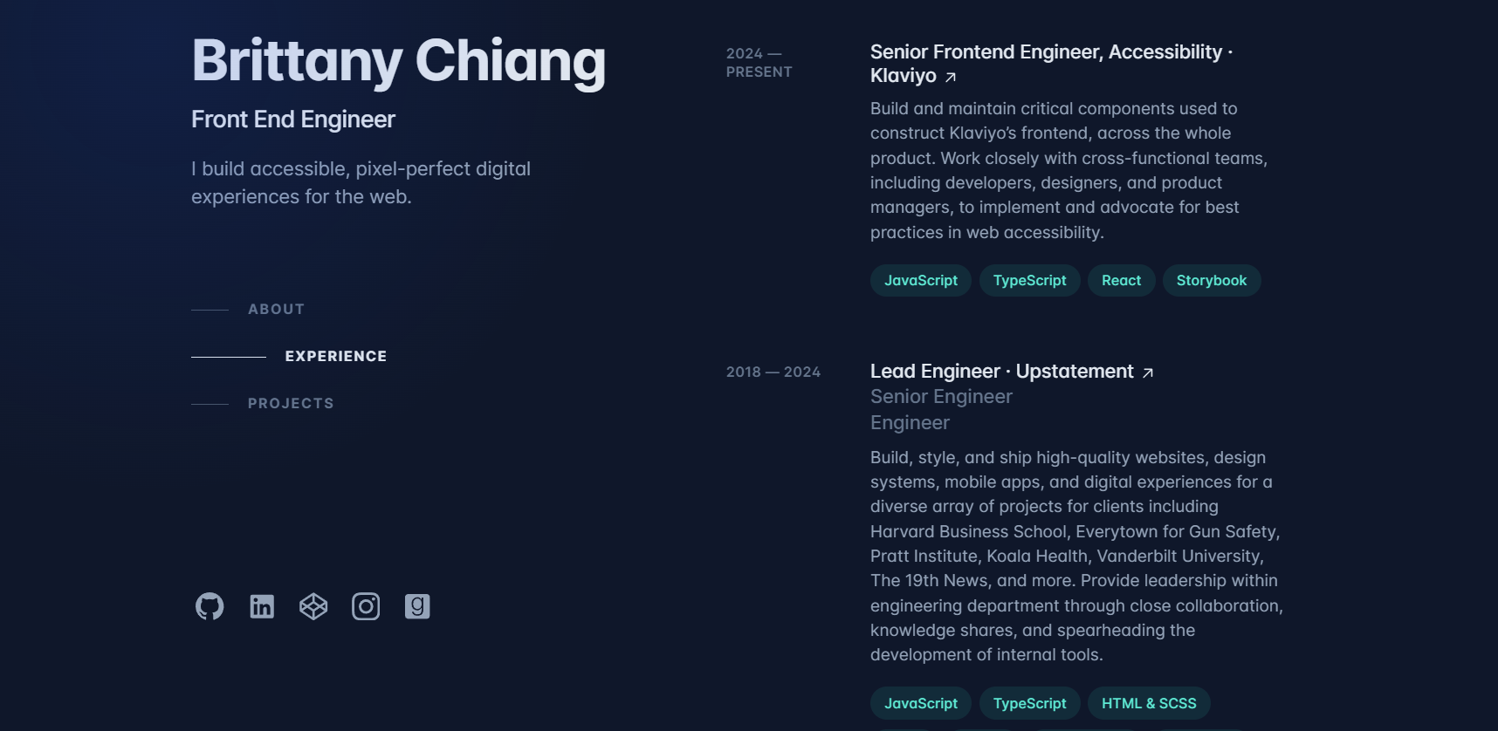1498x731 pixels.
Task: Click the 2018 — 2024 date label
Action: click(x=773, y=372)
